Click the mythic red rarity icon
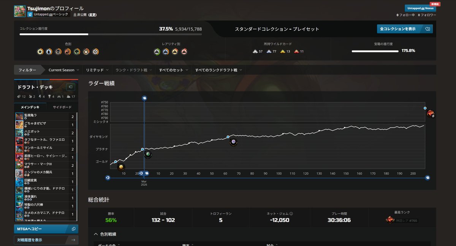456x246 pixels. [x=184, y=51]
